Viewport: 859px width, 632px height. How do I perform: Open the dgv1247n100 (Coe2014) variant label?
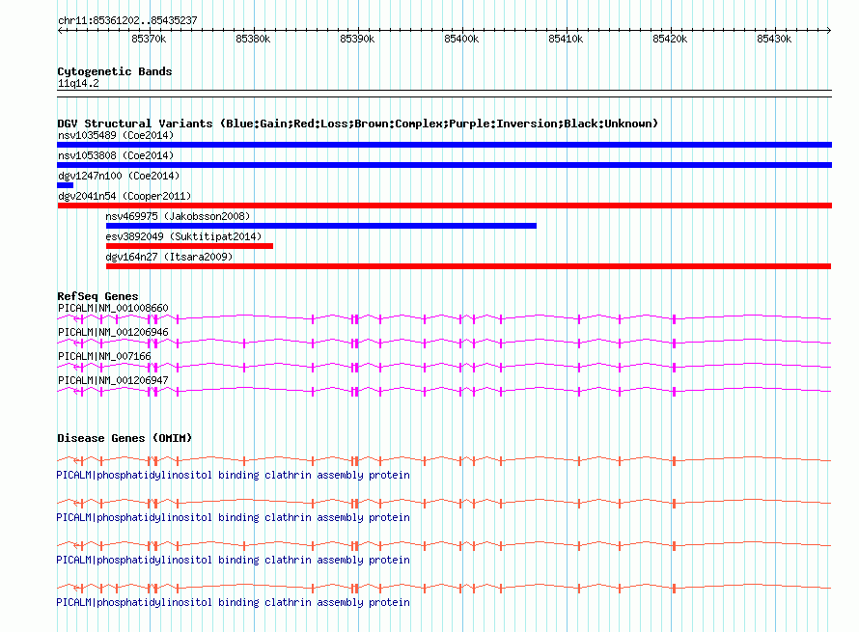[119, 176]
